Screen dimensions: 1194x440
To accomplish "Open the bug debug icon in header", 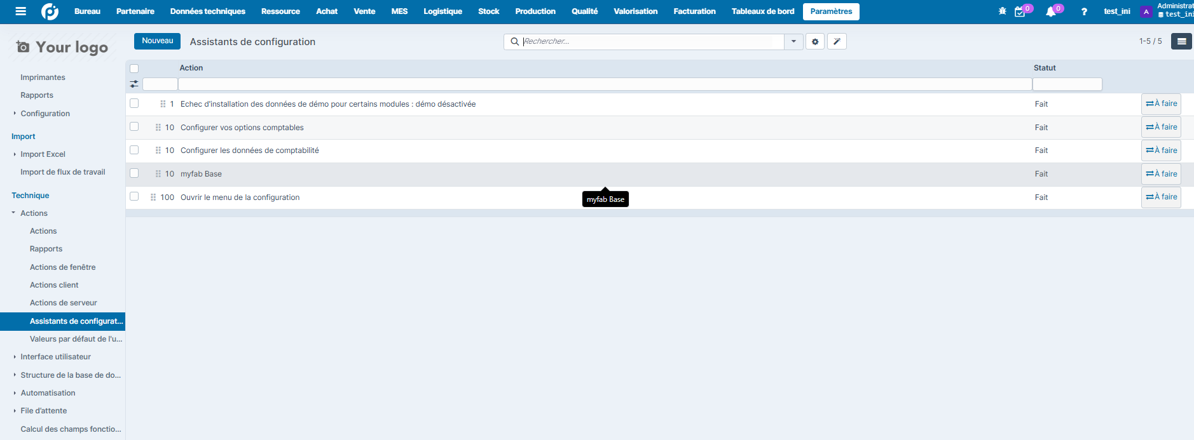I will coord(1003,11).
